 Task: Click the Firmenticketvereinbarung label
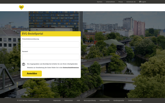(31, 39)
